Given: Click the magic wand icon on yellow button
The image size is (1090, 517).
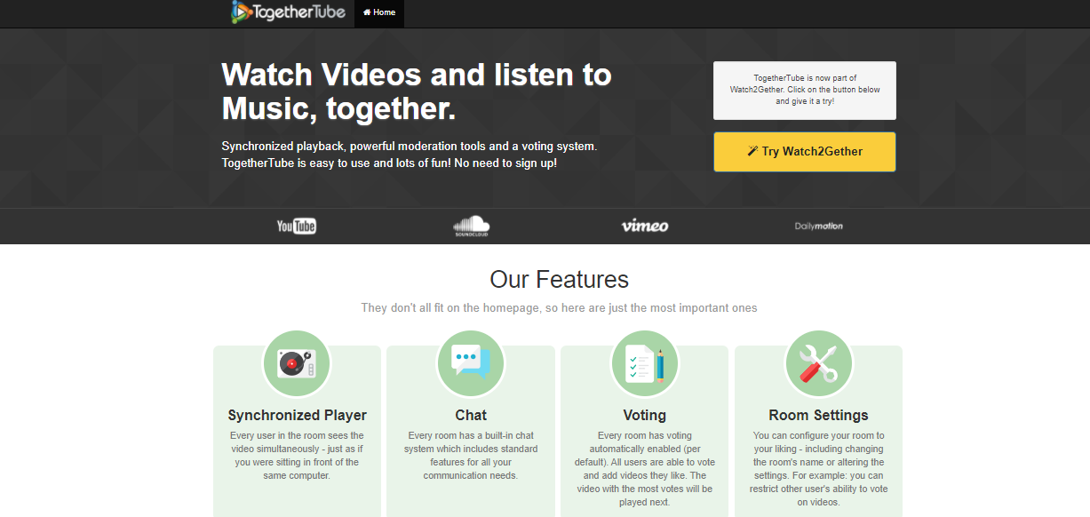Looking at the screenshot, I should click(752, 151).
